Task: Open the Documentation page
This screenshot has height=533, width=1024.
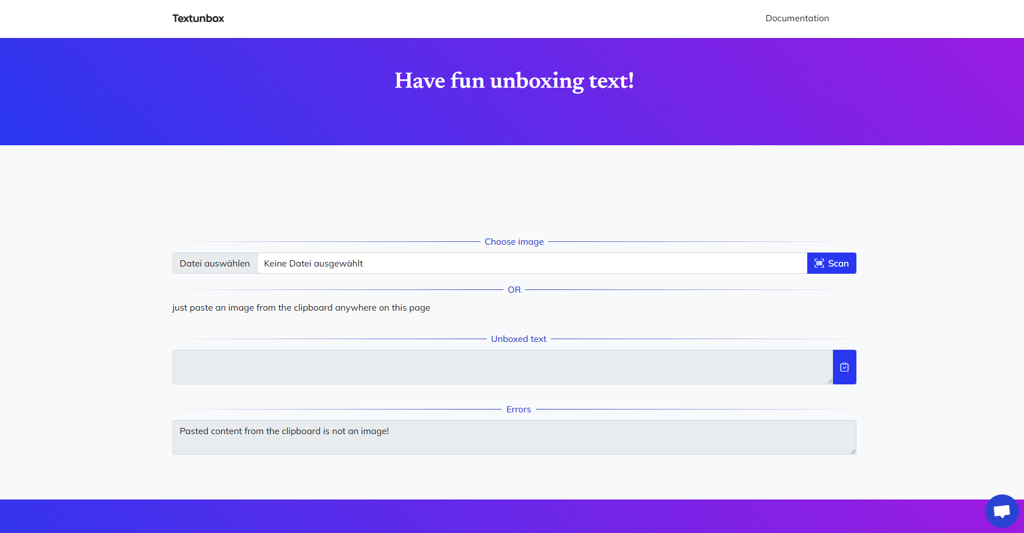Action: coord(797,18)
